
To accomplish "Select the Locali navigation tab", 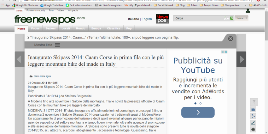I will tap(66, 29).
